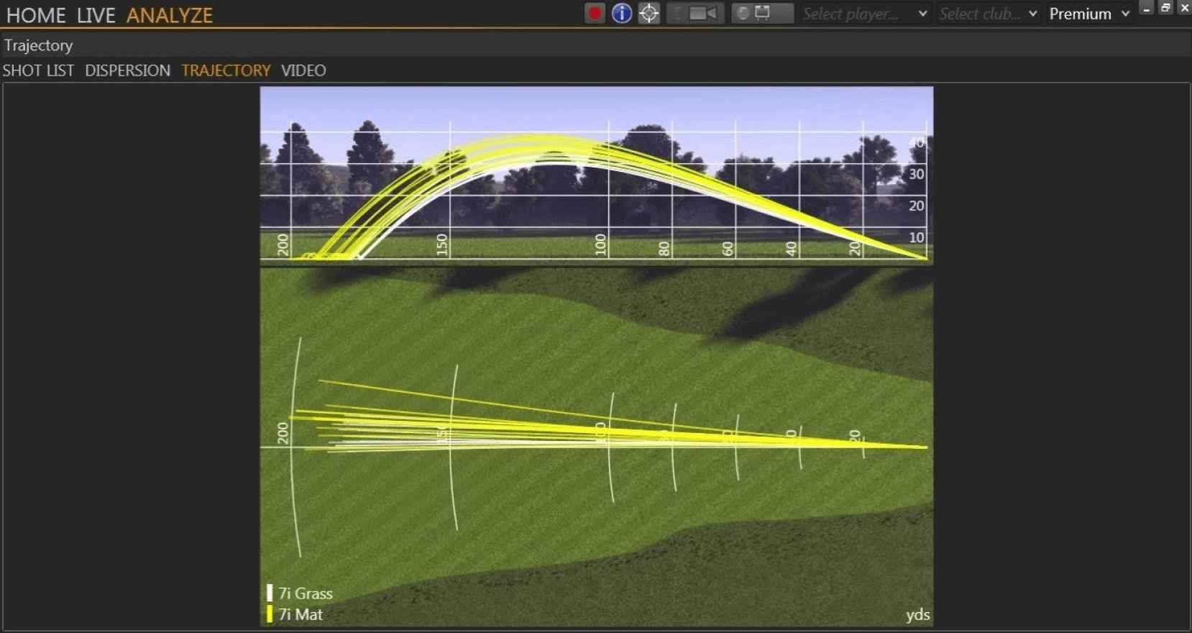Open the VIDEO tab
The width and height of the screenshot is (1192, 633).
[303, 70]
